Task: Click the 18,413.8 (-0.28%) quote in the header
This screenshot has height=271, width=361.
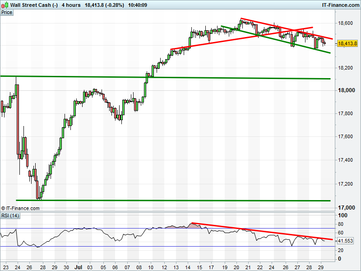Action: coord(105,5)
